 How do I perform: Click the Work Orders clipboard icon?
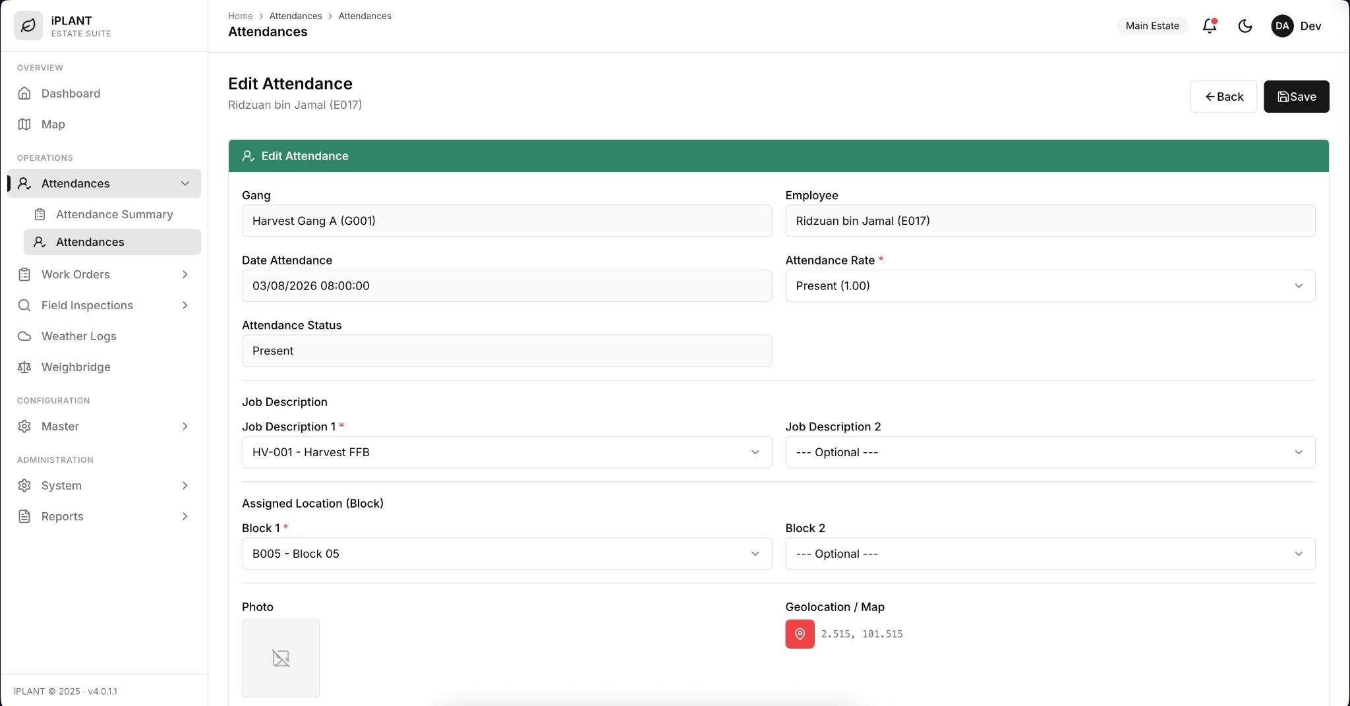coord(24,274)
